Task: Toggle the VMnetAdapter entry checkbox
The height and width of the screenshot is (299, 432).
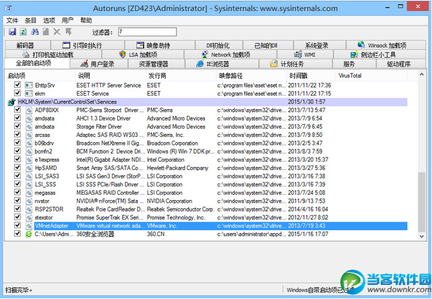Action: [x=18, y=225]
